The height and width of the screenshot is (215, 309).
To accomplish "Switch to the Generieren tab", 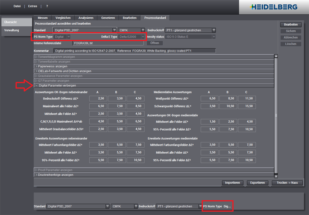I will [x=108, y=18].
